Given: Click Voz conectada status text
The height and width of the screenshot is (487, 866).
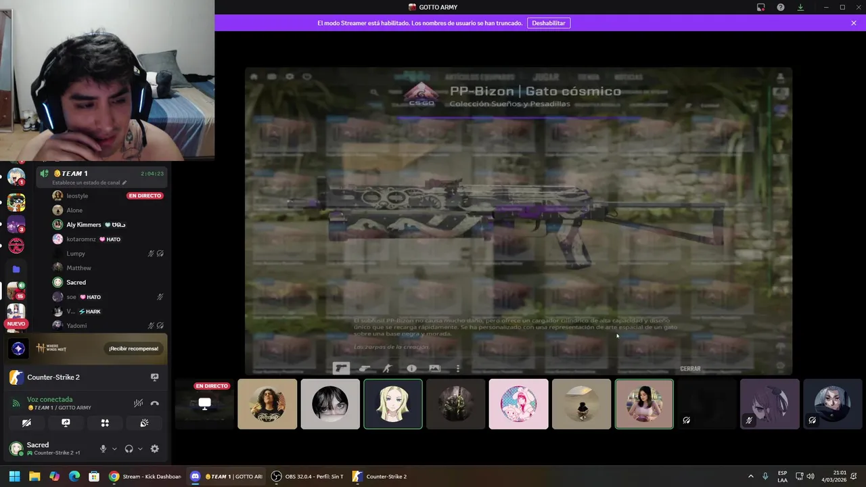Looking at the screenshot, I should coord(49,400).
